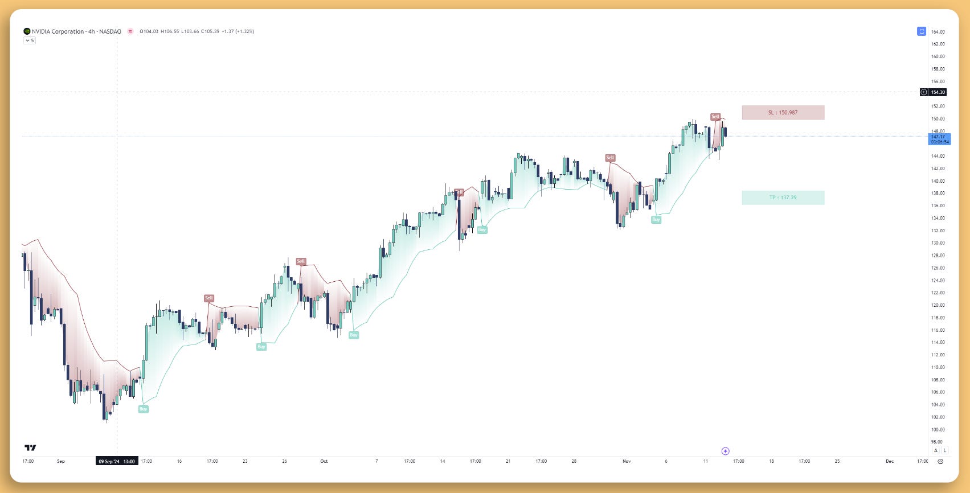Click the 09 Sep '24 13:00 date label
The width and height of the screenshot is (970, 493).
[x=117, y=461]
